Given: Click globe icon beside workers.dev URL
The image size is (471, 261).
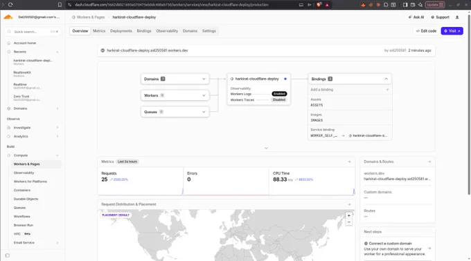Looking at the screenshot, I should [x=103, y=50].
